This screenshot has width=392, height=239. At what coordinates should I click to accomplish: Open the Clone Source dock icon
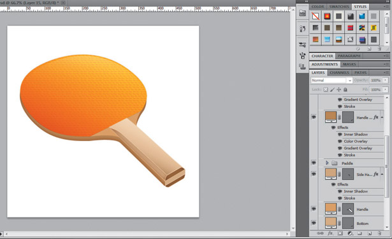pyautogui.click(x=302, y=66)
